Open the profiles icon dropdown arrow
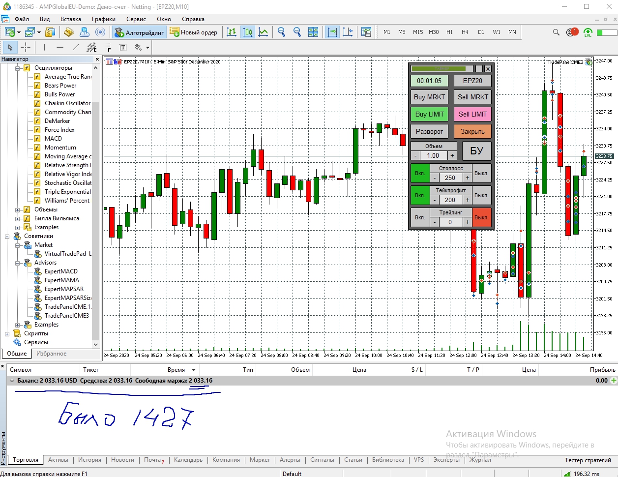The width and height of the screenshot is (618, 477). (x=39, y=32)
